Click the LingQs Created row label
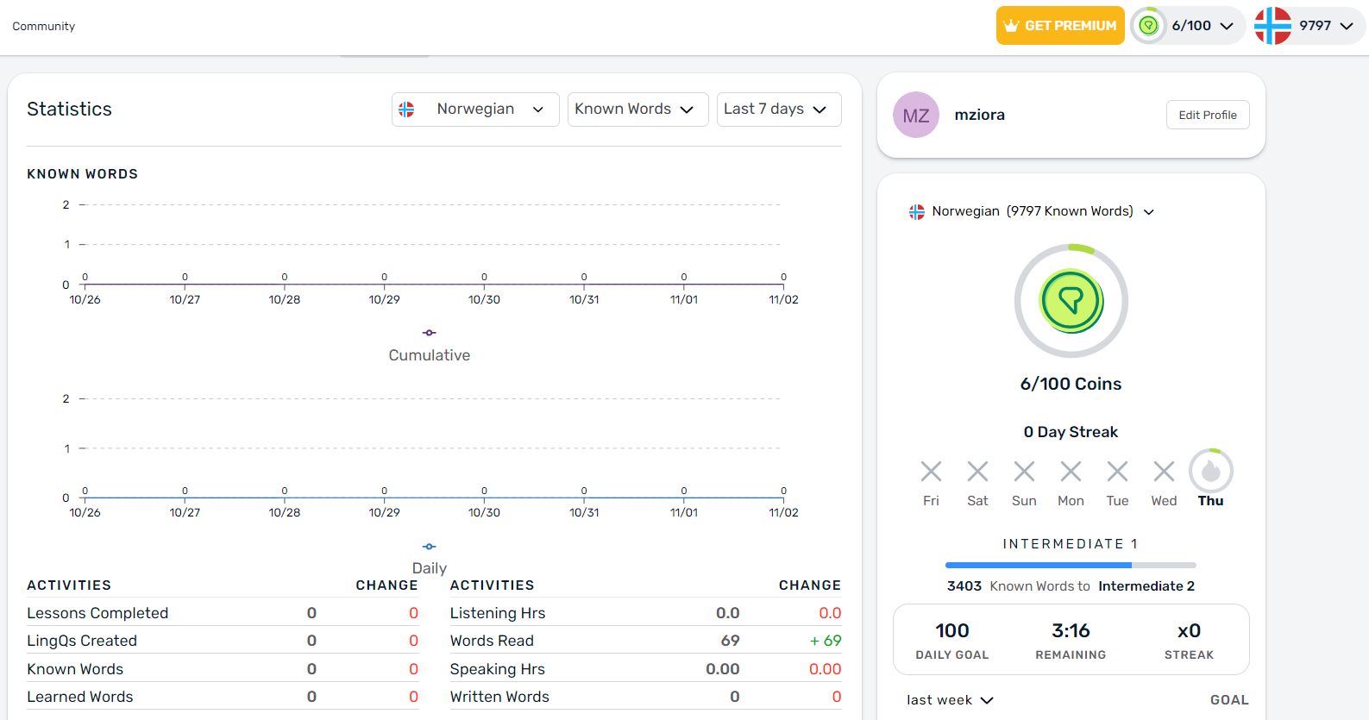The width and height of the screenshot is (1369, 720). click(x=82, y=641)
